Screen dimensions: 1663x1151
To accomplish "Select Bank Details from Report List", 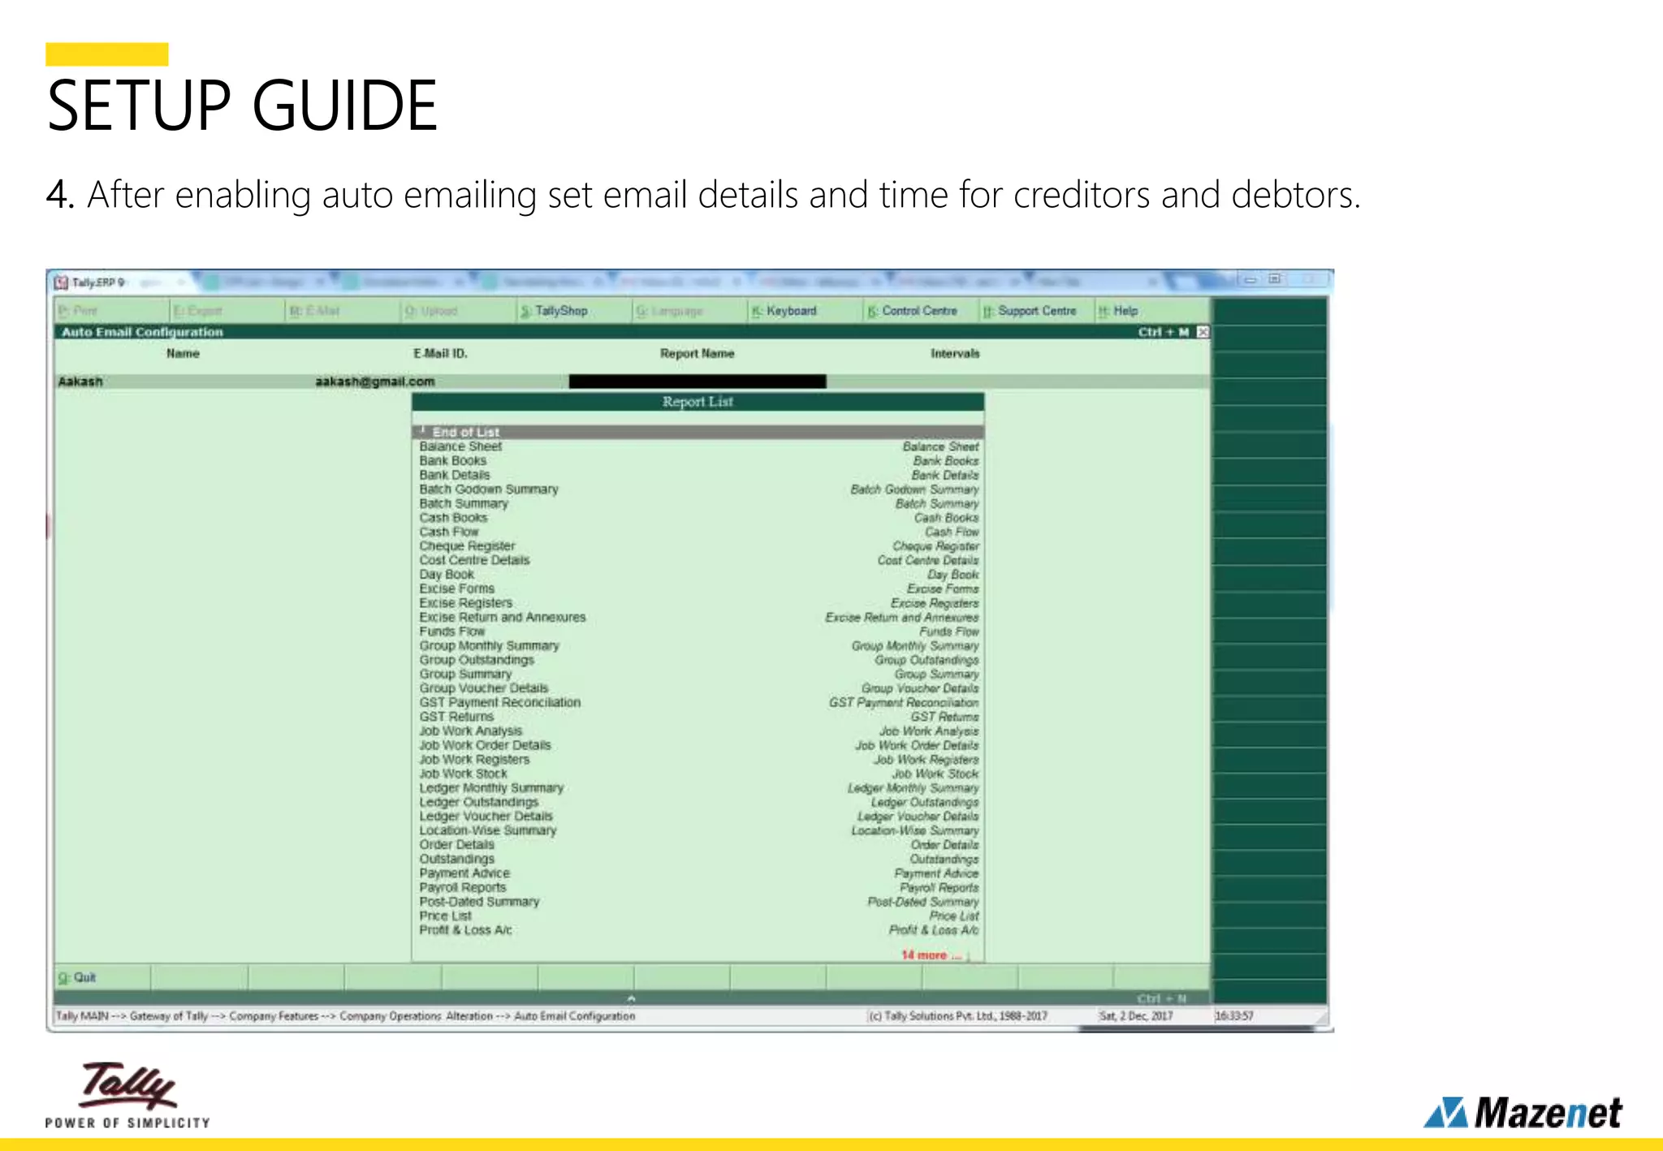I will pyautogui.click(x=698, y=475).
